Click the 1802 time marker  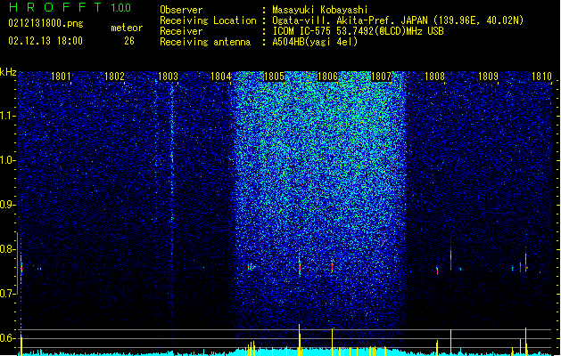114,77
